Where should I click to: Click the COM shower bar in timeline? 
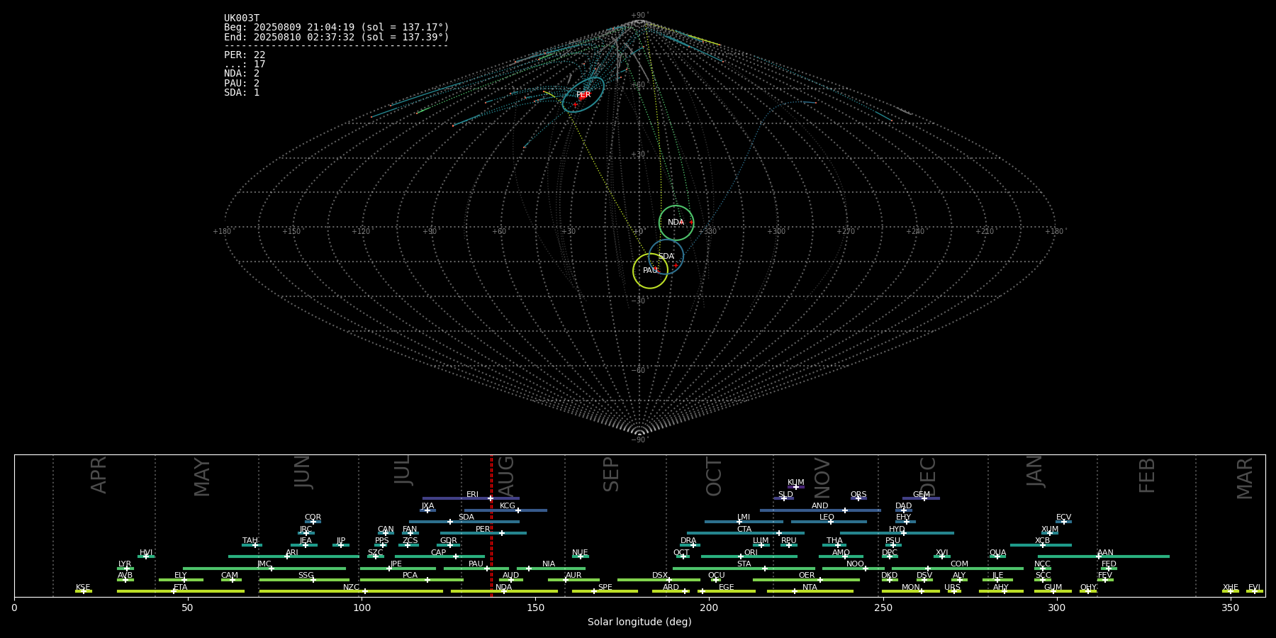(958, 568)
